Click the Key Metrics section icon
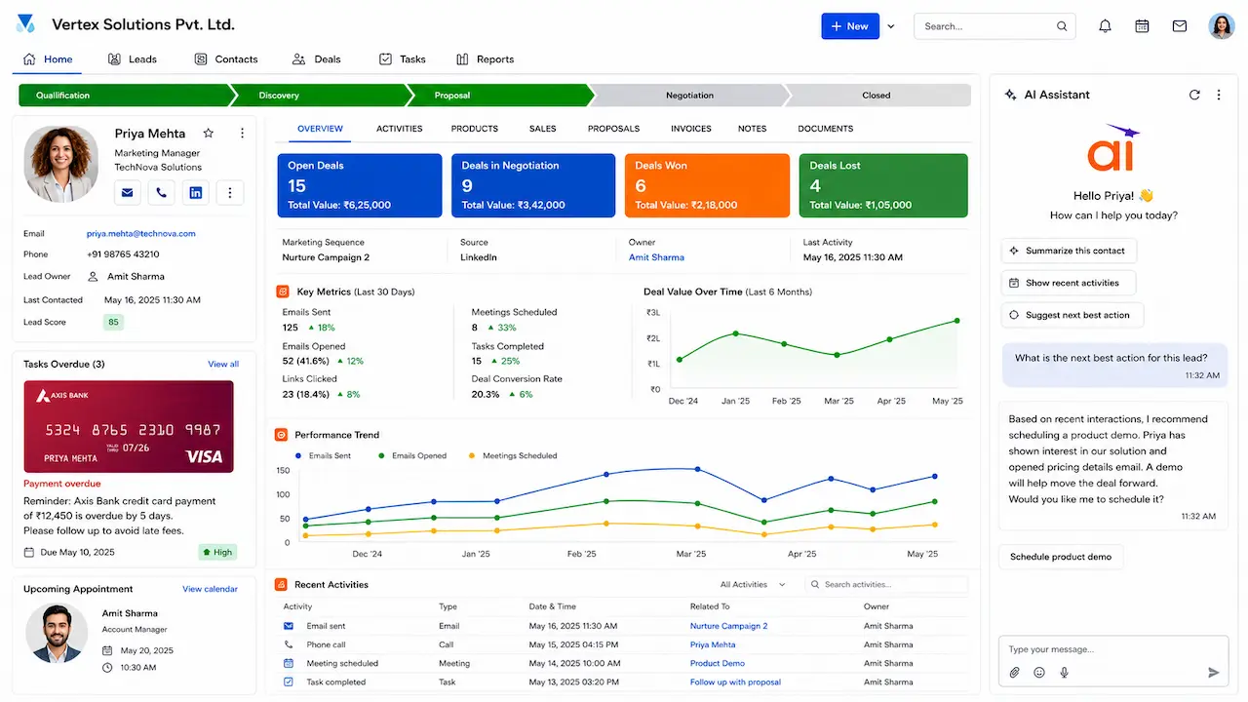 tap(283, 292)
